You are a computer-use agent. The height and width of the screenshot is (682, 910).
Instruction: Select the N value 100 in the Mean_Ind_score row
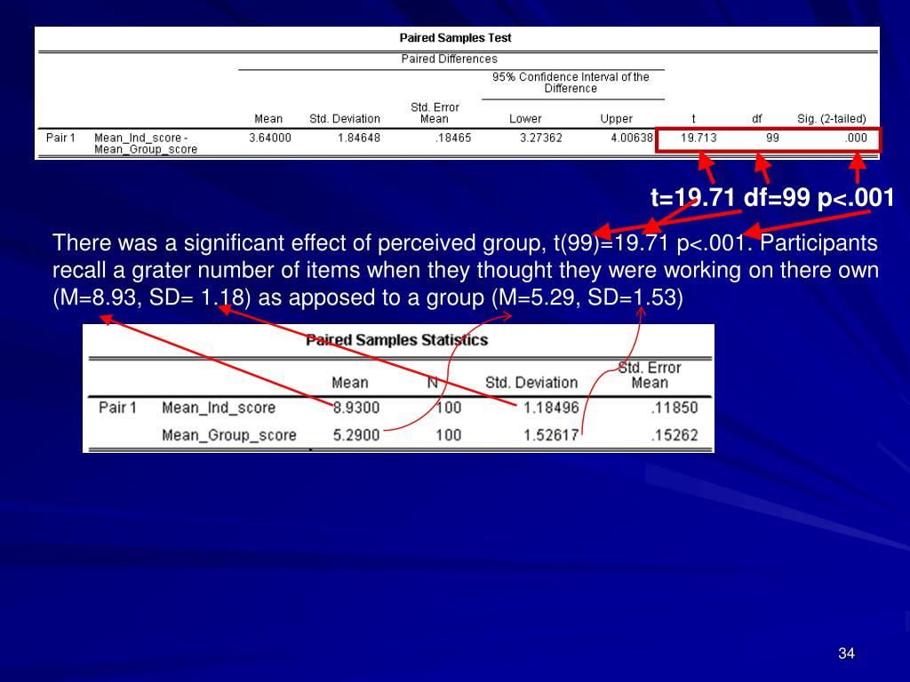pyautogui.click(x=449, y=408)
